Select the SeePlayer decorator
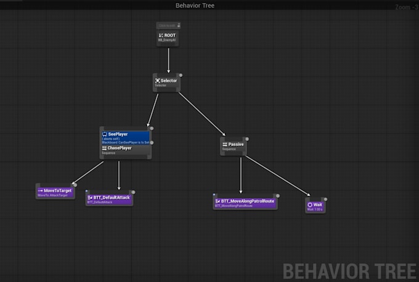The height and width of the screenshot is (282, 419). click(125, 138)
